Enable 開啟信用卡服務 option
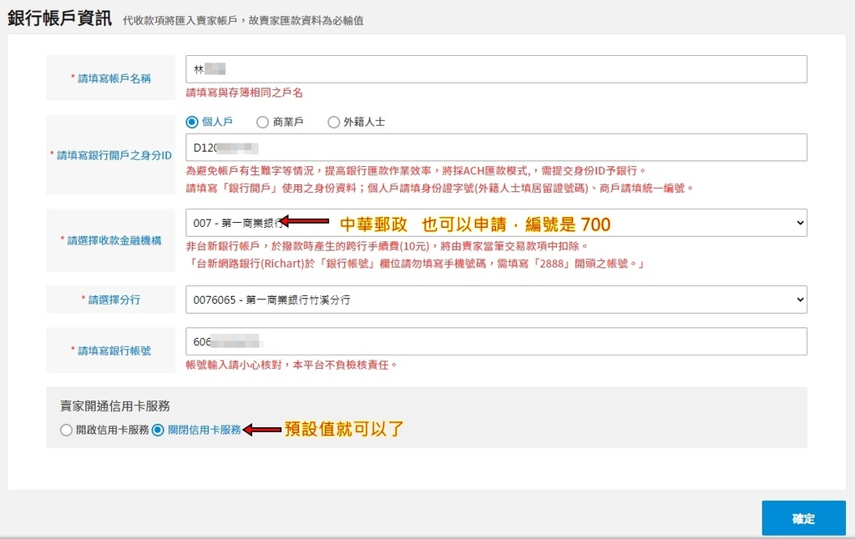 (x=66, y=430)
